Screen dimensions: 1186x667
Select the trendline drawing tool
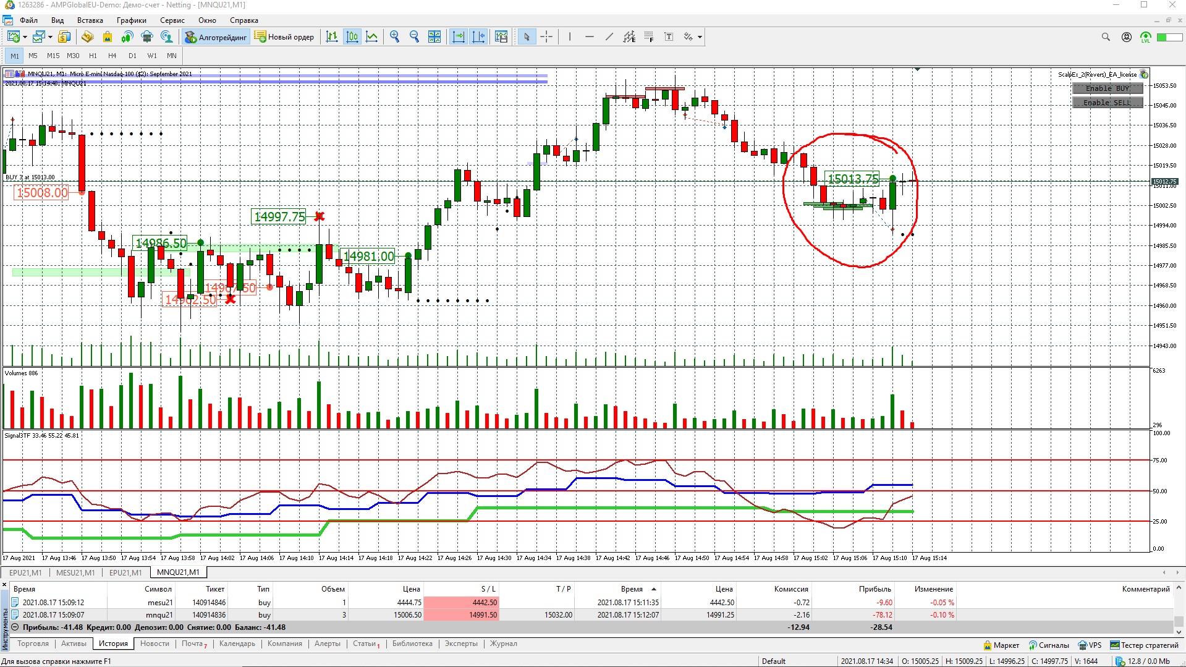coord(609,37)
